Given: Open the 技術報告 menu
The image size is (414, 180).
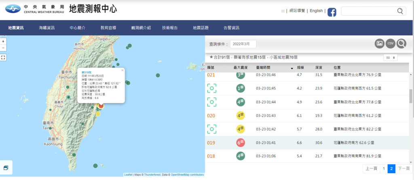Looking at the screenshot, I should [170, 28].
